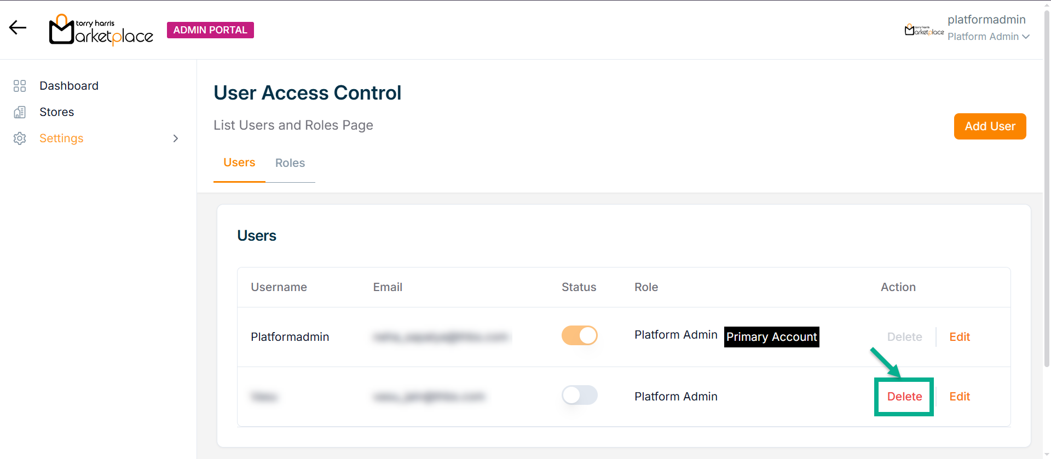Edit the second user's row

(959, 397)
